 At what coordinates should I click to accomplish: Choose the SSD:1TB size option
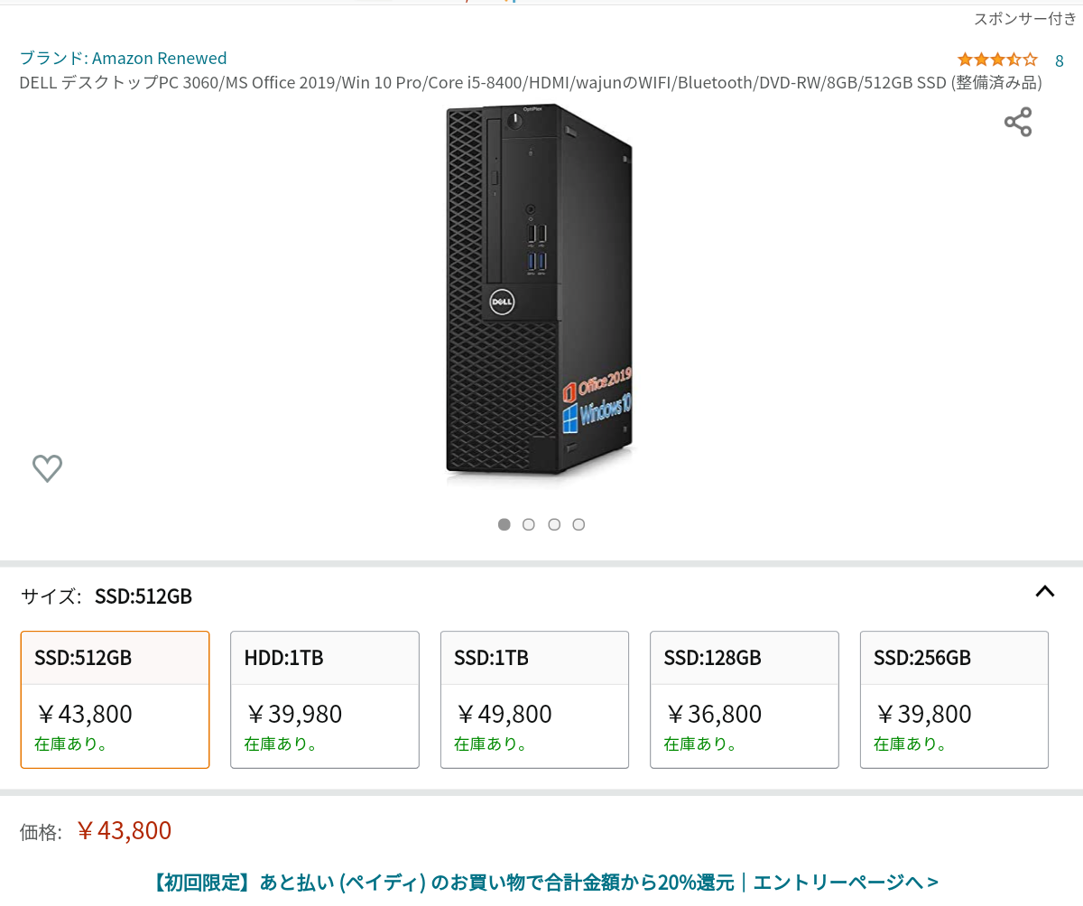pos(534,699)
